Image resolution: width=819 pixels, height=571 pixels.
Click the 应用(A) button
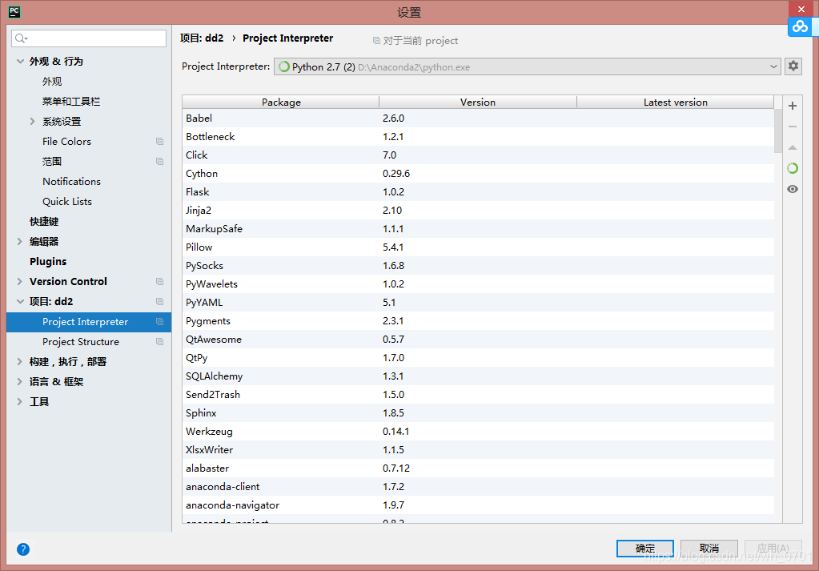773,548
